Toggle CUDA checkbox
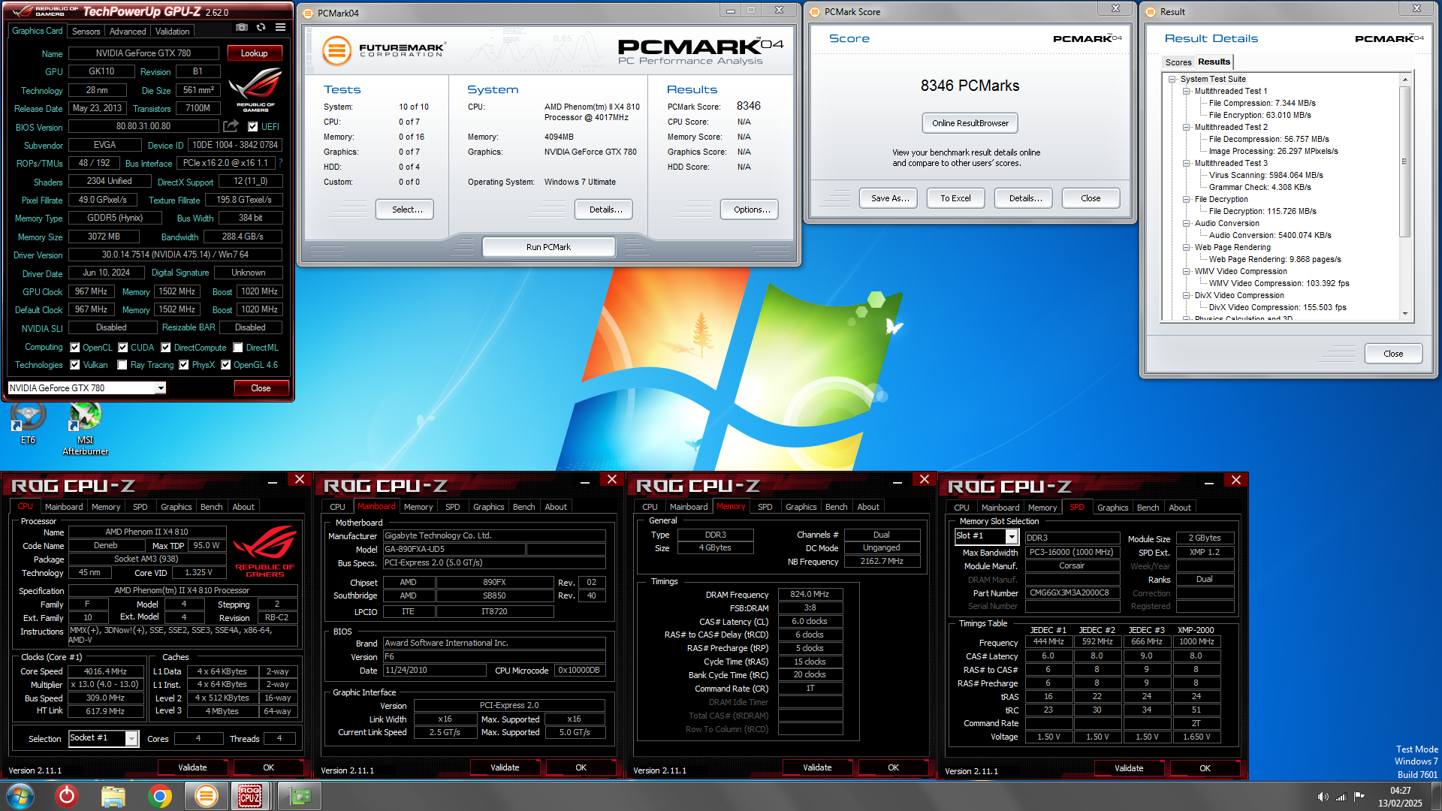This screenshot has height=811, width=1442. point(123,348)
